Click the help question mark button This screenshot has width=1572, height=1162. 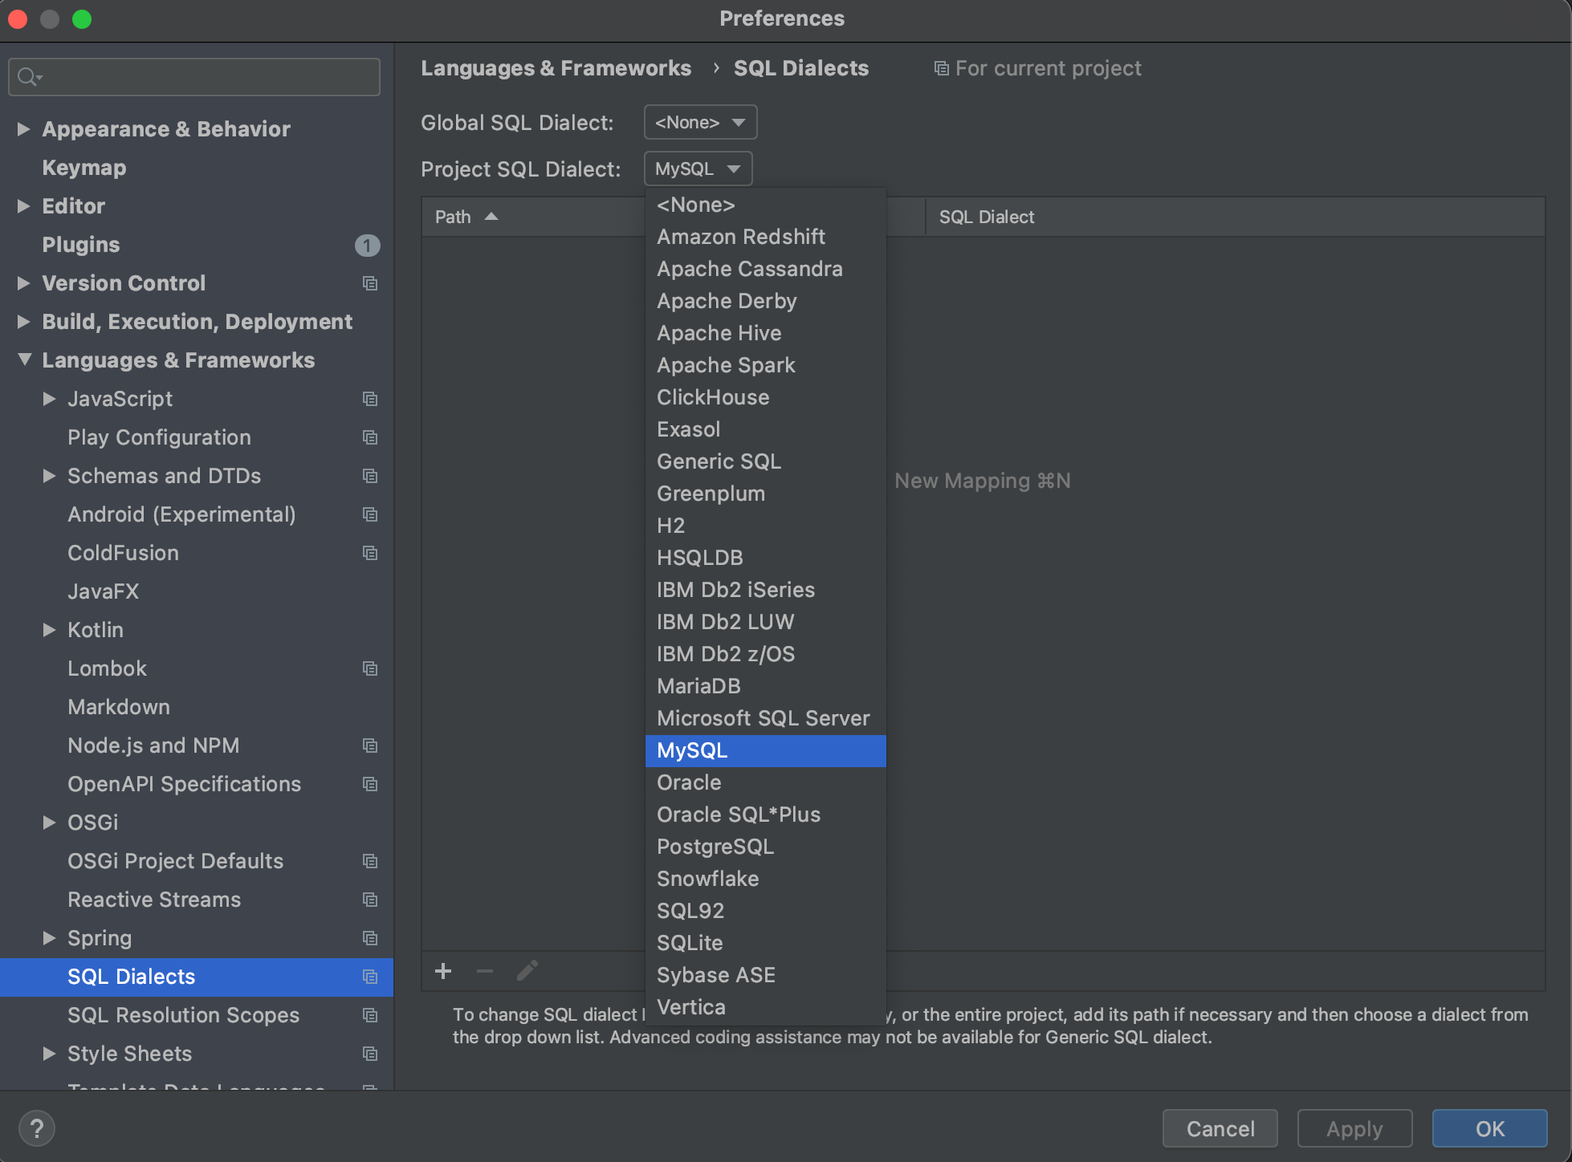[37, 1128]
